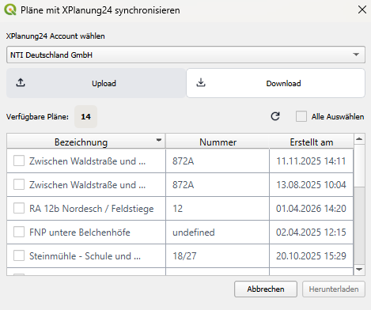Check plan created 11.11.2025 14:11
The width and height of the screenshot is (371, 310).
tap(19, 161)
